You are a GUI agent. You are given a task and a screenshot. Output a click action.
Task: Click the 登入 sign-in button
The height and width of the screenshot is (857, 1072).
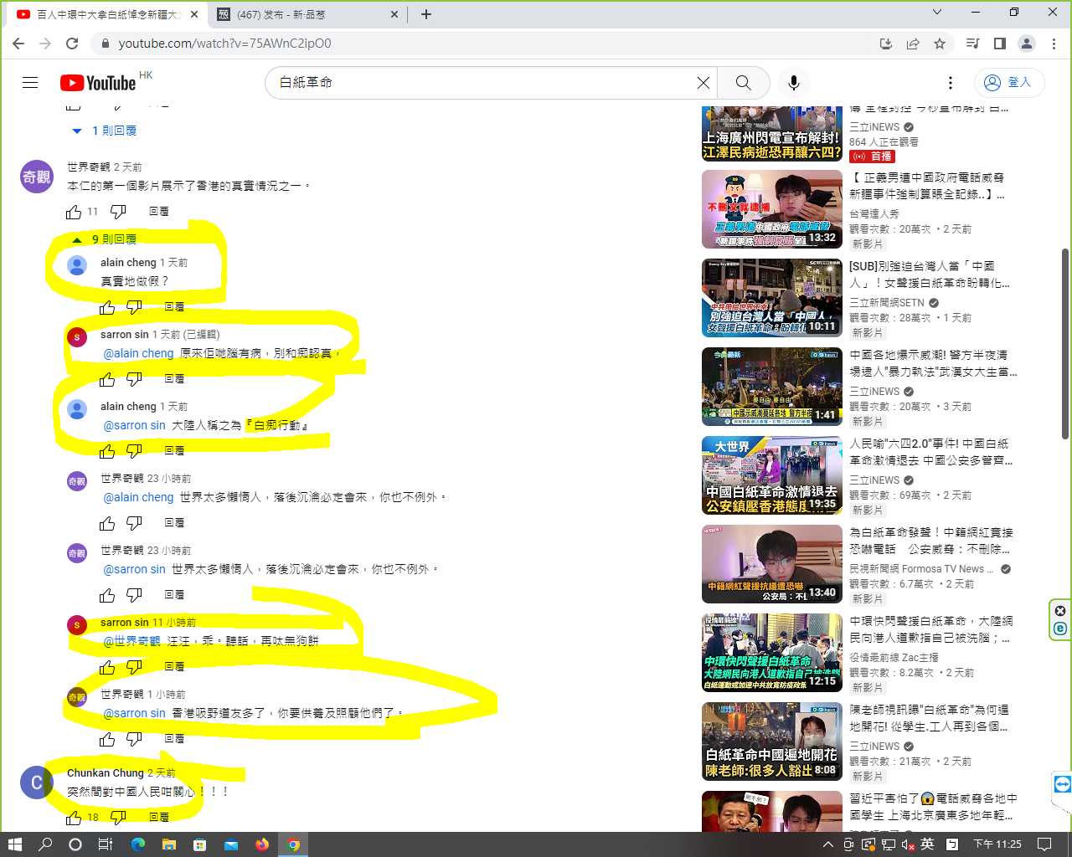[x=1008, y=83]
